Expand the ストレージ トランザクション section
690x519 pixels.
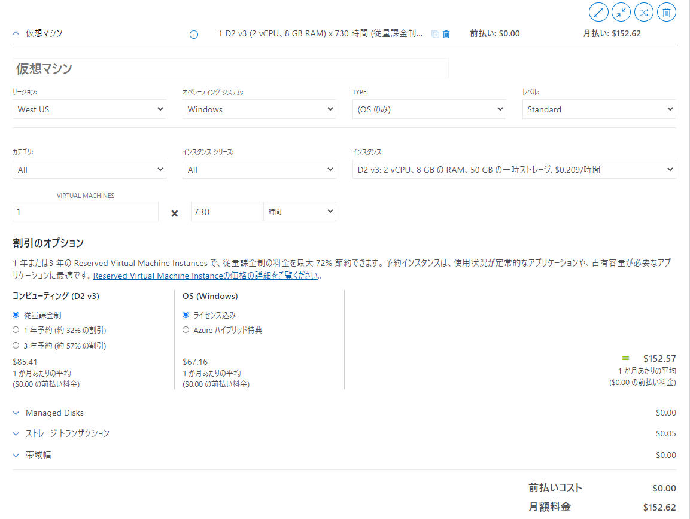pyautogui.click(x=16, y=433)
